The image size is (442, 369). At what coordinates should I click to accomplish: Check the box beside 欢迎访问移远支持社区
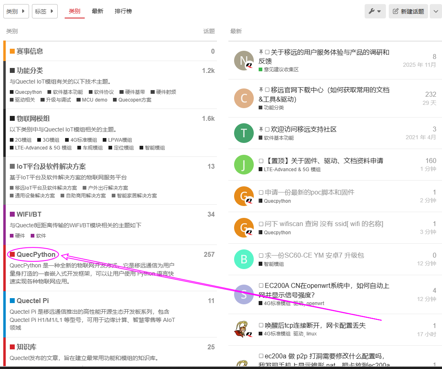[x=267, y=129]
